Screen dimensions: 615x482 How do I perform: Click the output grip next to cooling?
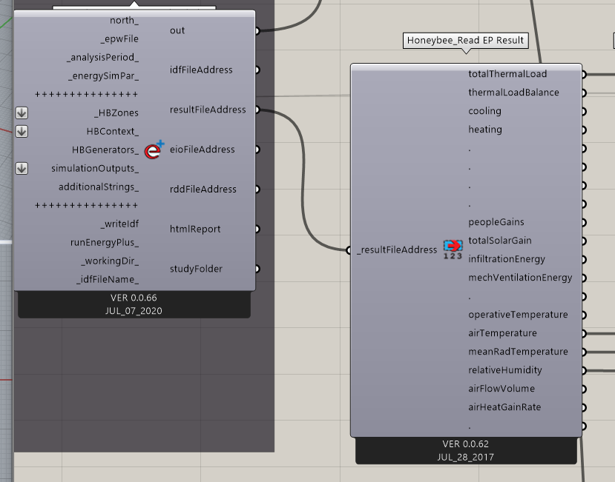coord(584,112)
